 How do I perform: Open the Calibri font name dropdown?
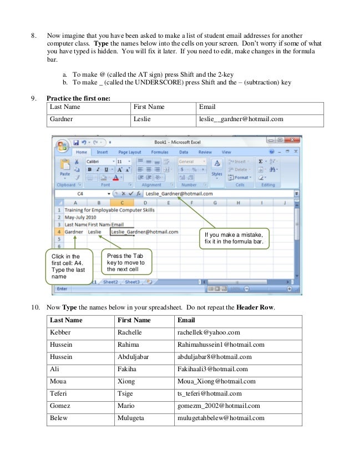pos(114,162)
